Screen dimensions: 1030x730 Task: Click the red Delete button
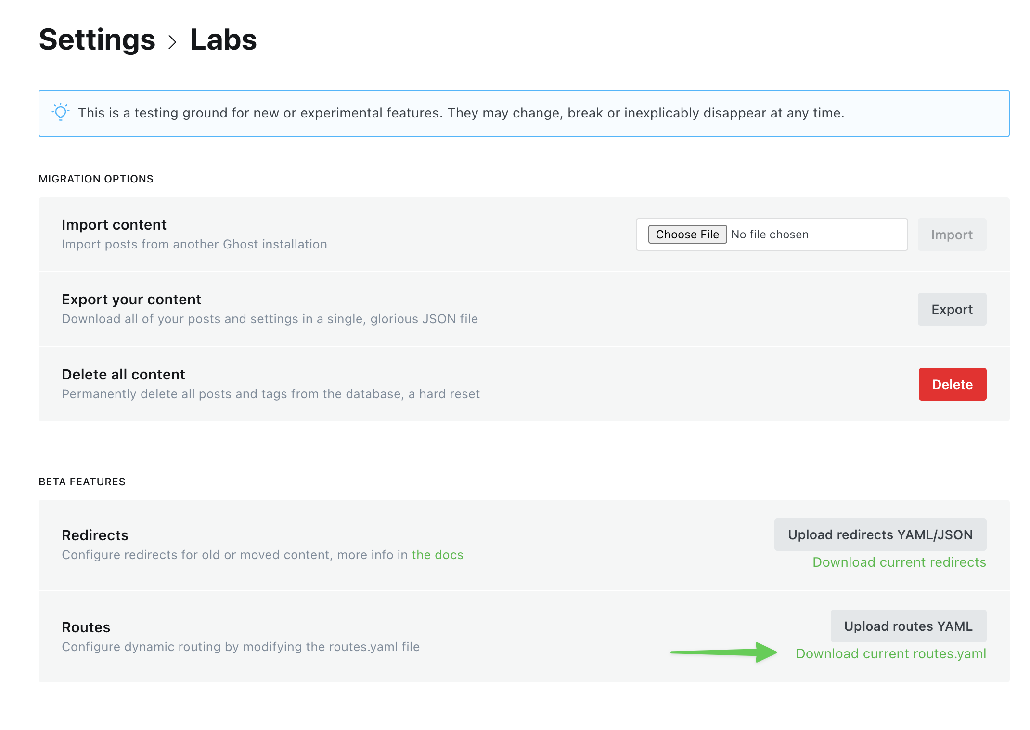pos(952,384)
